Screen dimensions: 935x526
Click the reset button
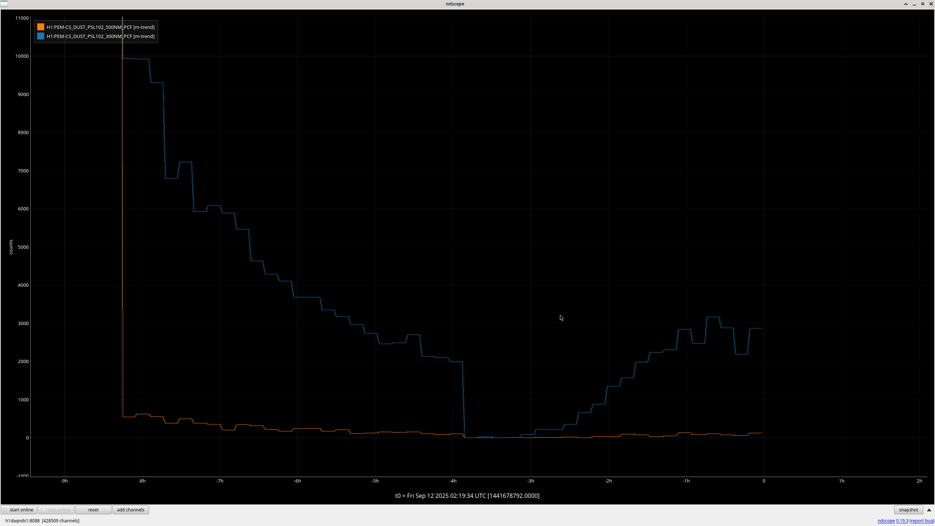pyautogui.click(x=93, y=510)
